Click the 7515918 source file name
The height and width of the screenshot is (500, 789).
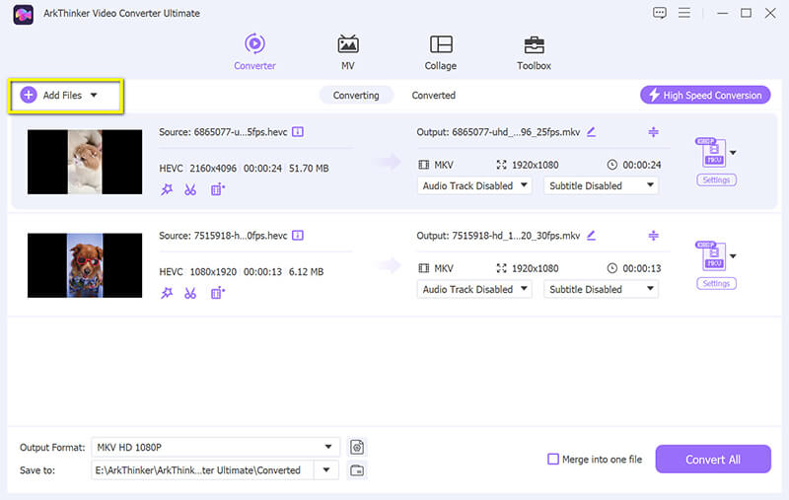click(241, 236)
